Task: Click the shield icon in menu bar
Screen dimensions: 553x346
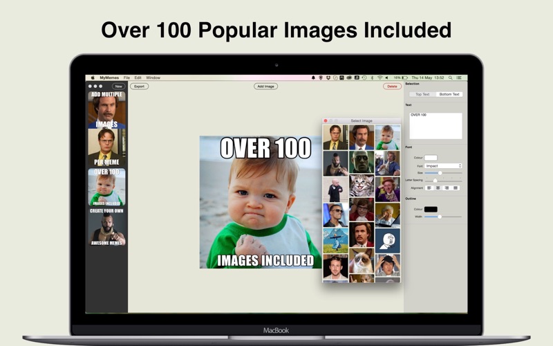Action: [321, 78]
